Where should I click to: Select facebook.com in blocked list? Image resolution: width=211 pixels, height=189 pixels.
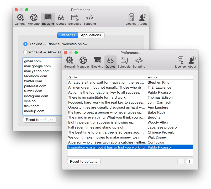[x=35, y=76]
